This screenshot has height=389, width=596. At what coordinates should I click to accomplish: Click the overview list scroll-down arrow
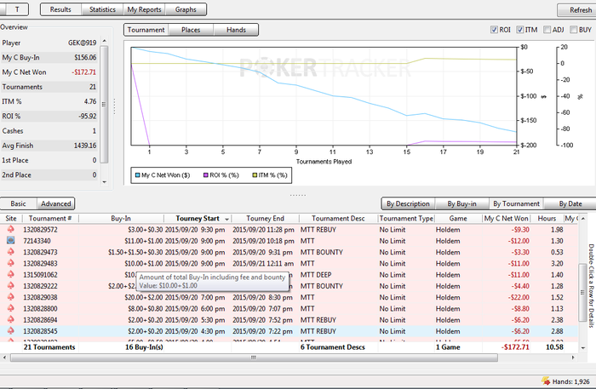104,182
